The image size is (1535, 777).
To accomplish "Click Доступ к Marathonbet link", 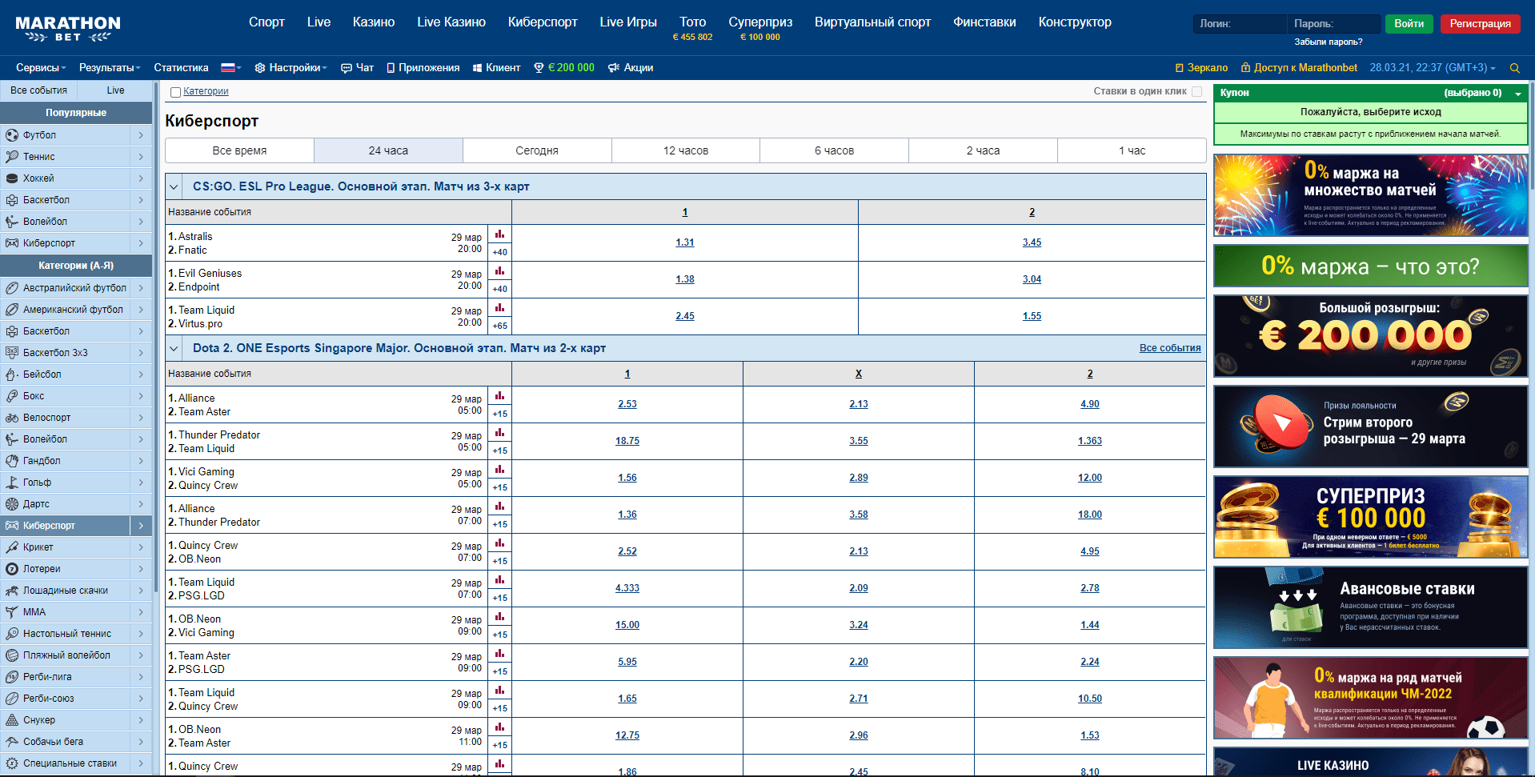I will pos(1299,68).
